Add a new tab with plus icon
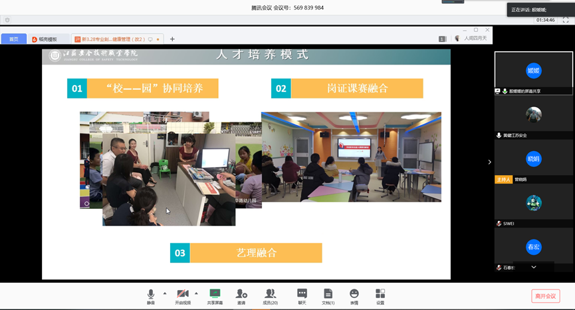Viewport: 575px width, 310px height. [172, 39]
